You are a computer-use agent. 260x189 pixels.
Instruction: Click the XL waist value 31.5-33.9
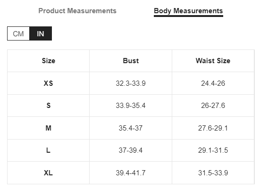point(213,173)
